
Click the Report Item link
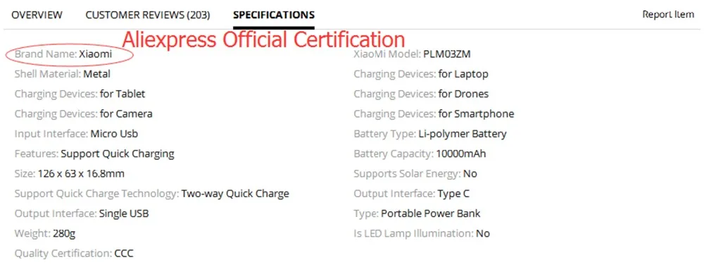point(668,14)
